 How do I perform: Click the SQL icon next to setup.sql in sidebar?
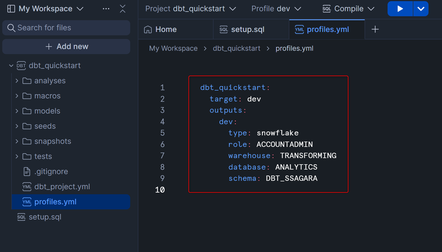[21, 217]
